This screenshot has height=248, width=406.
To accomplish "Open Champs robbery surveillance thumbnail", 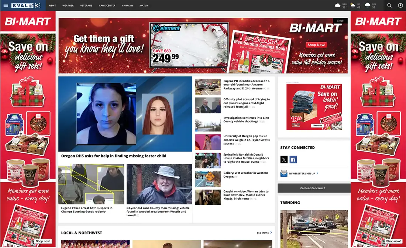I will pos(91,184).
